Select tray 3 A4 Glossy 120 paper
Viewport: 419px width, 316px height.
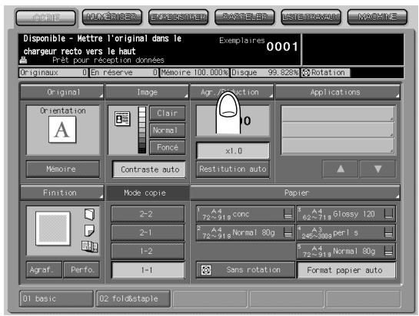(346, 214)
